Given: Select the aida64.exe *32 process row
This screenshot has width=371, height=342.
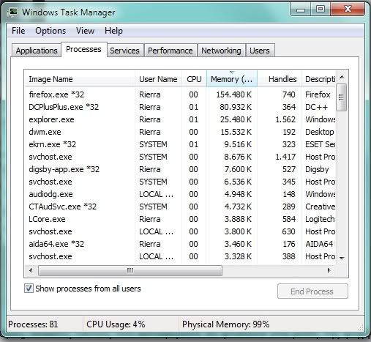Looking at the screenshot, I should [180, 244].
